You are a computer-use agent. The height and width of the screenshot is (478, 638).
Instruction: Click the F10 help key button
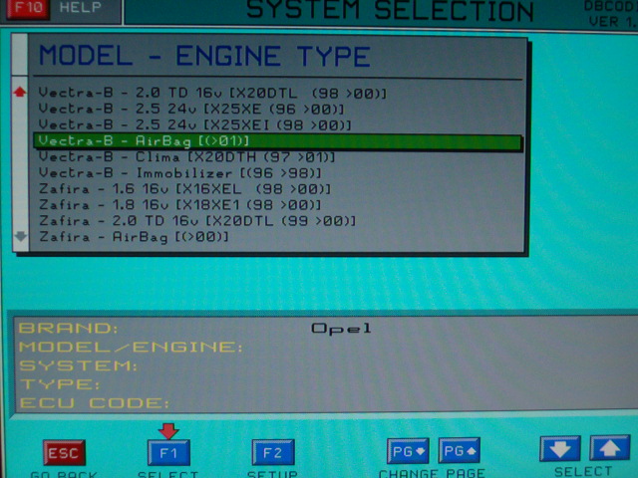tap(28, 8)
